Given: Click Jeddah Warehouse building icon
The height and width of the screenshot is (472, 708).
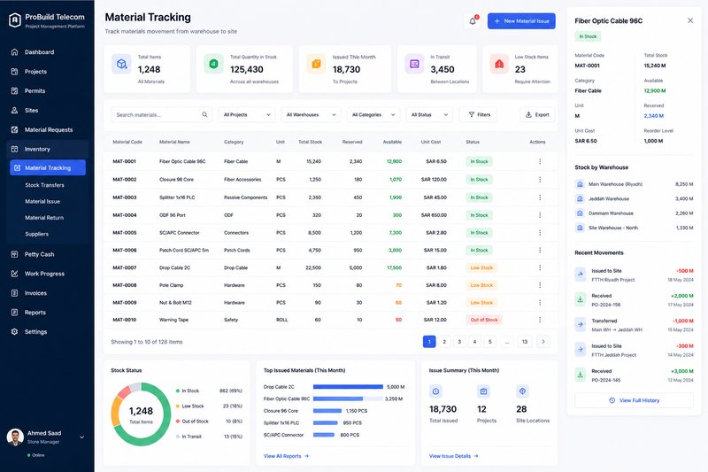Looking at the screenshot, I should 580,198.
